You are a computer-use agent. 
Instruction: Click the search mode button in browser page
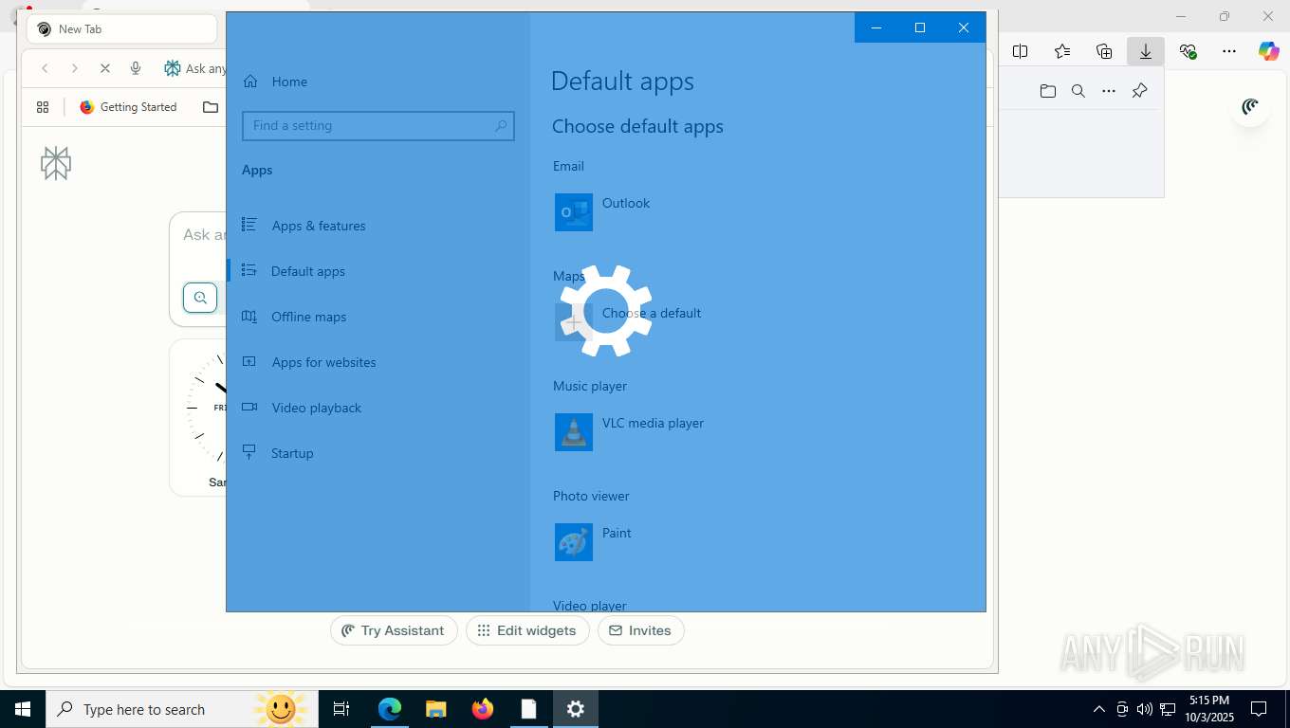200,298
